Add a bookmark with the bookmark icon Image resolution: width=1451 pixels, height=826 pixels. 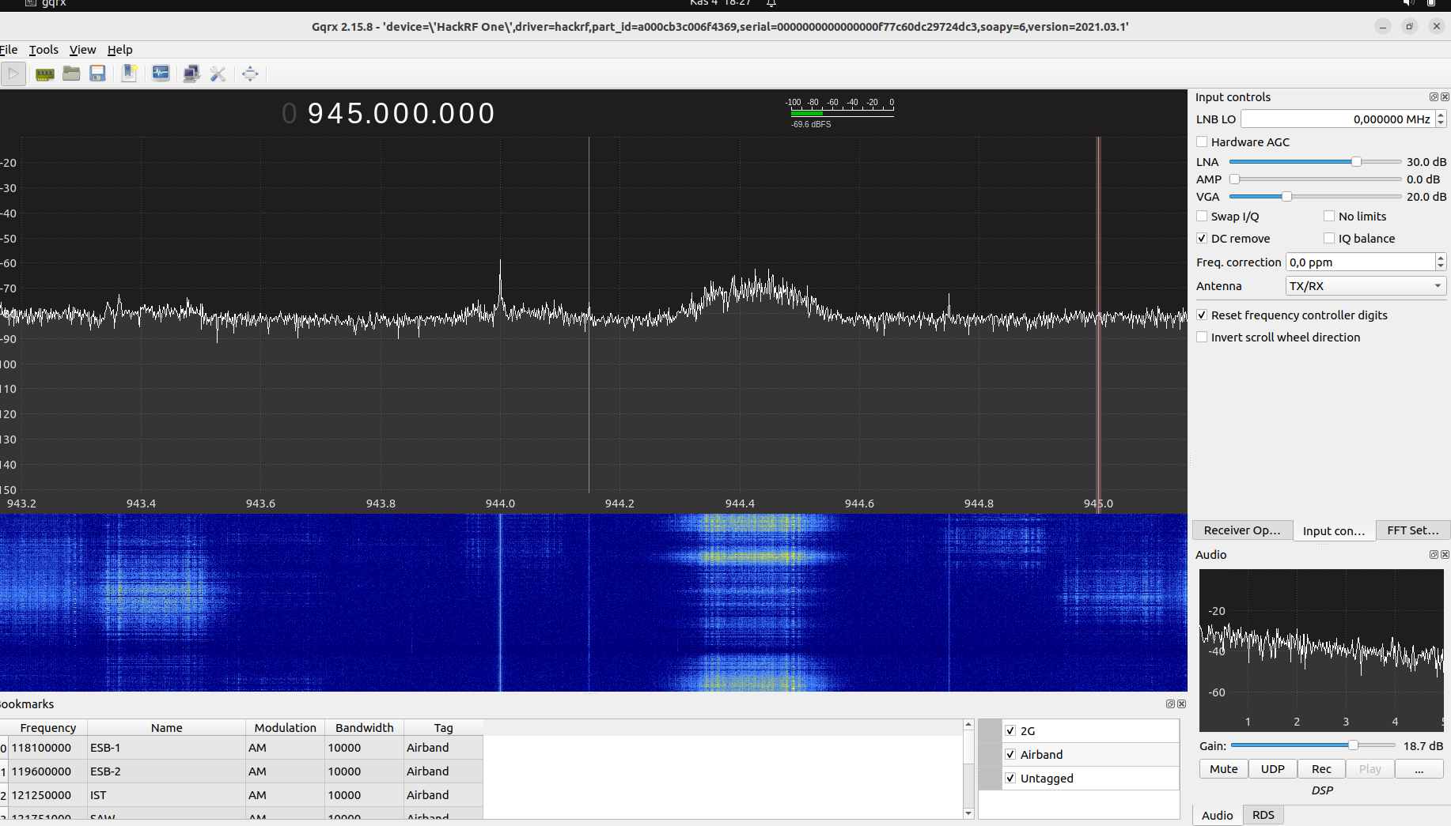[x=129, y=74]
